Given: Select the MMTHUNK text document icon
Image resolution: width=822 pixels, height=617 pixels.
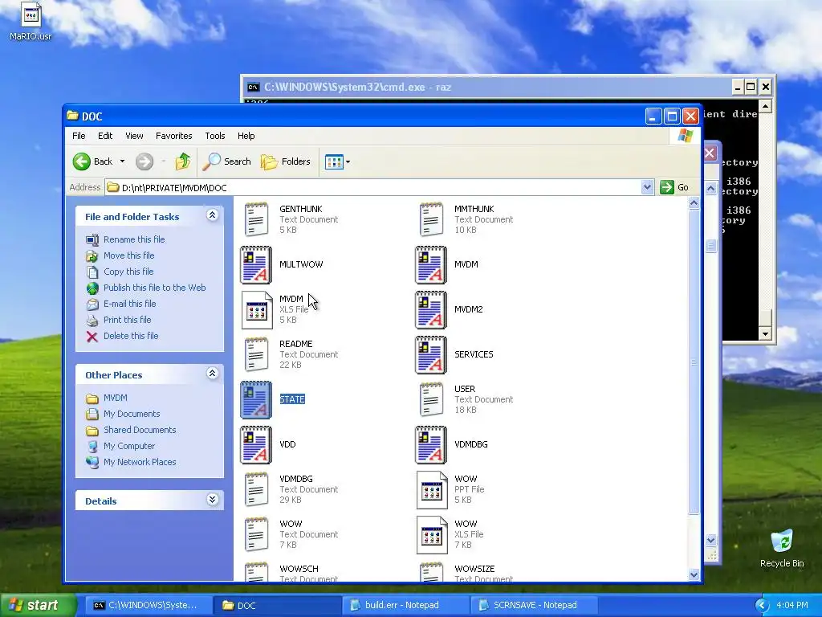Looking at the screenshot, I should [431, 219].
